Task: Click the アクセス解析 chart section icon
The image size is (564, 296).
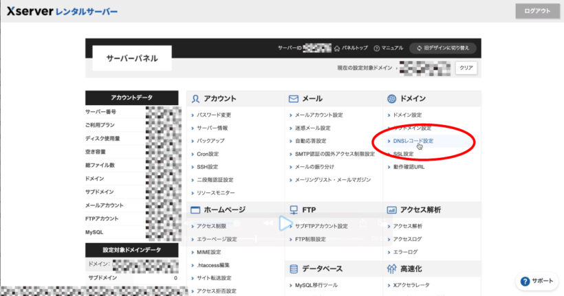Action: click(x=391, y=209)
